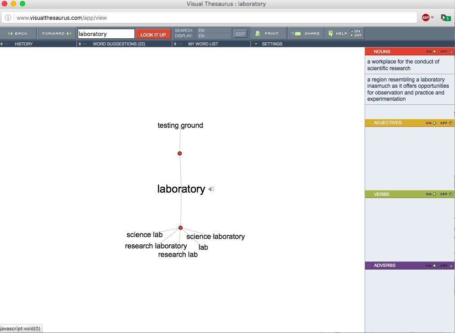The height and width of the screenshot is (333, 455).
Task: Grab the My Word List panel drag dots
Action: pyautogui.click(x=180, y=44)
